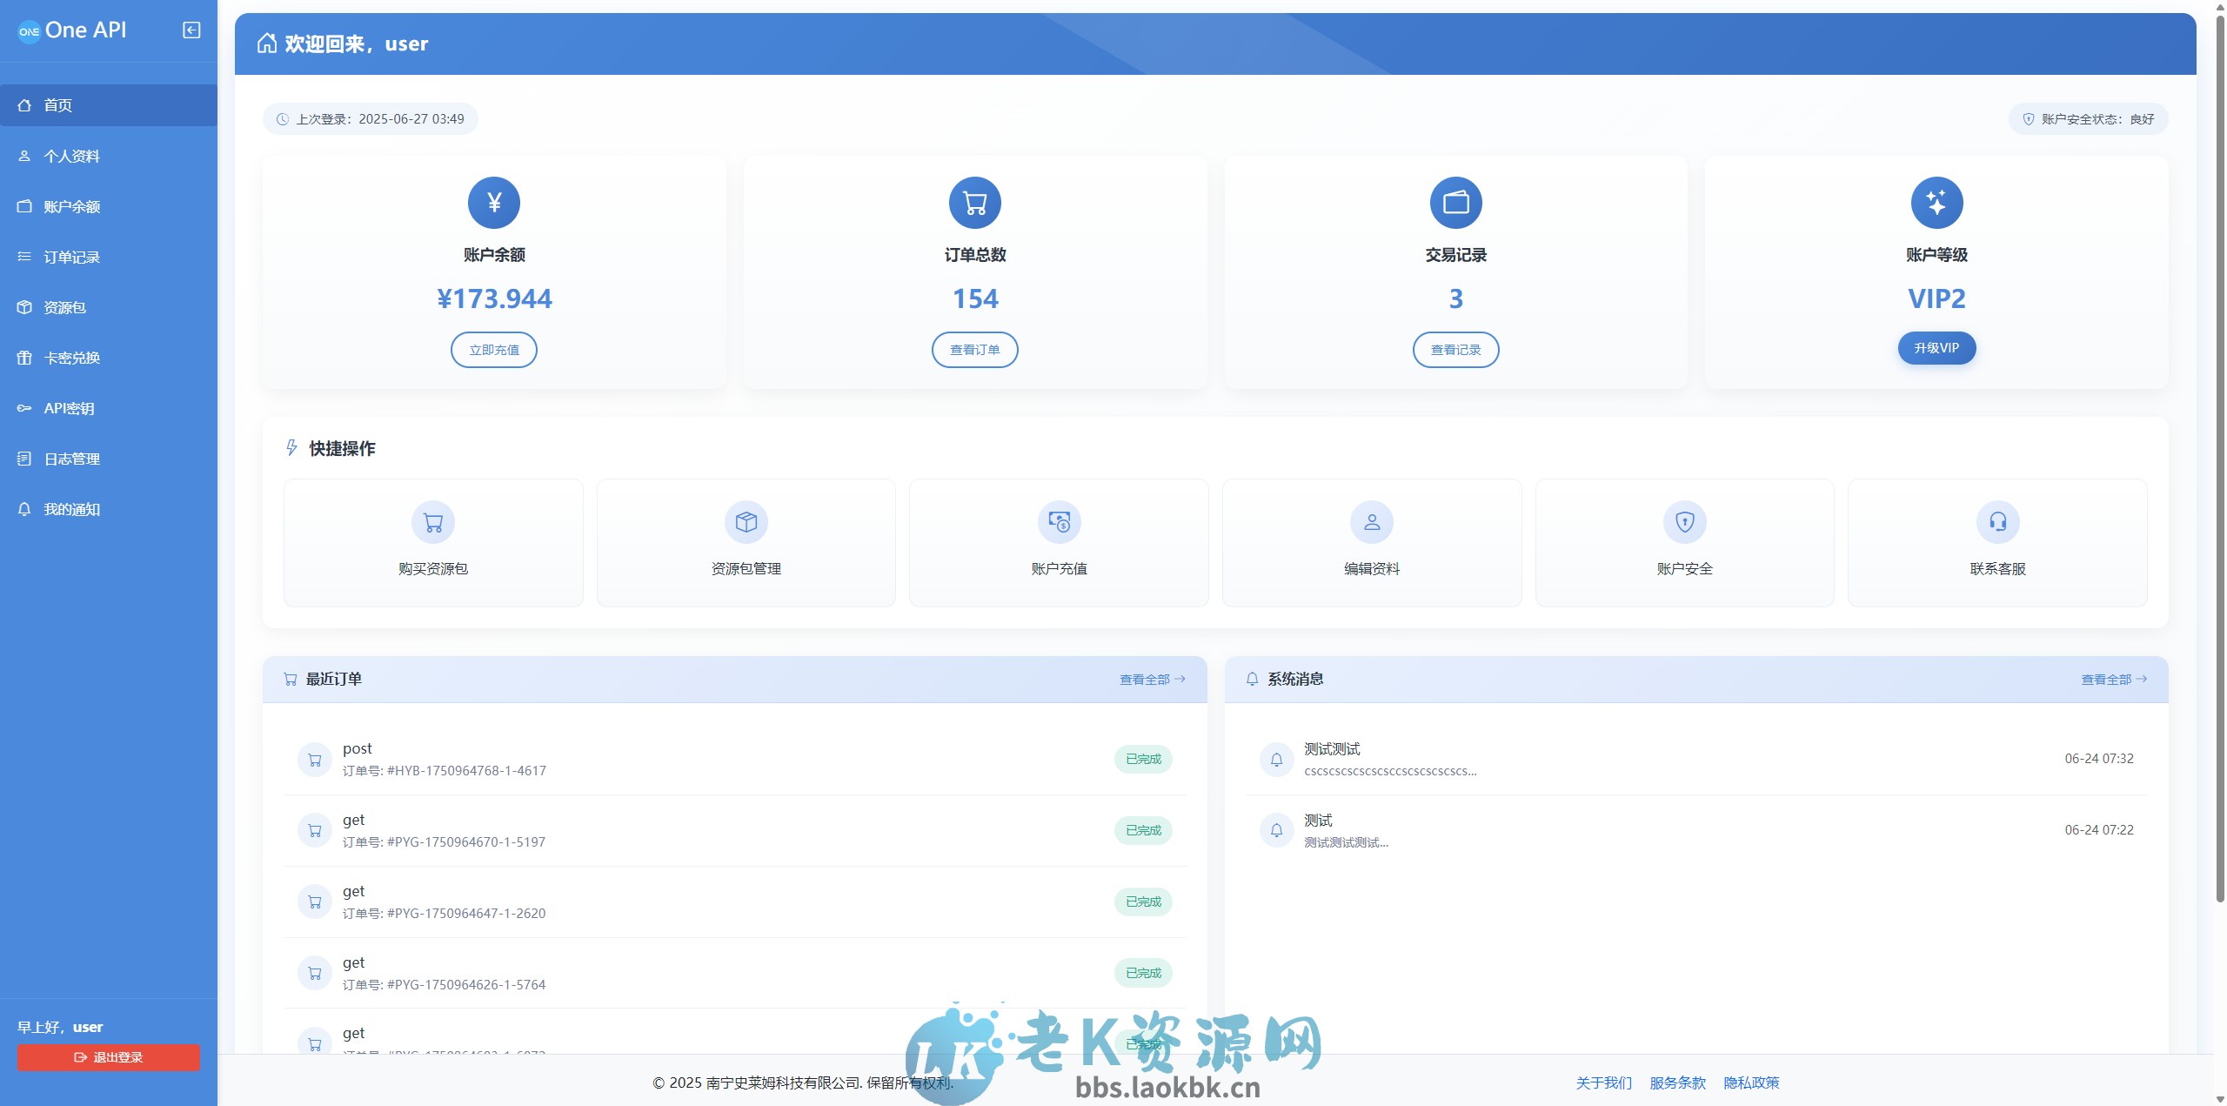
Task: Collapse the sidebar with the arrow toggle
Action: 190,29
